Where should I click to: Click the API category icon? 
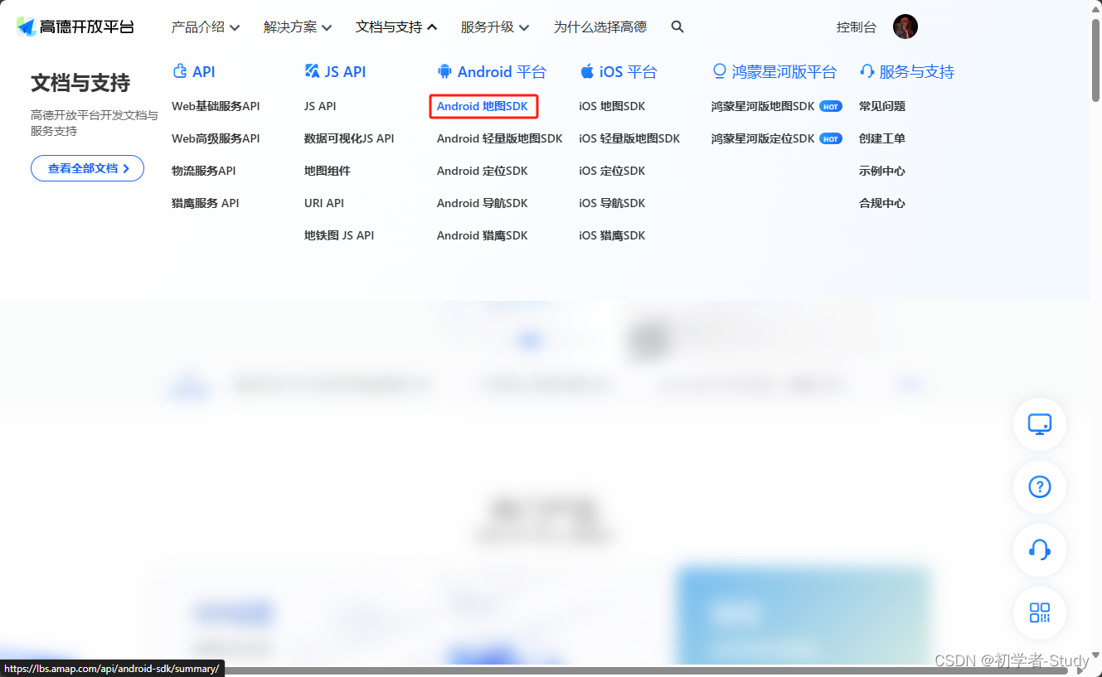coord(180,71)
